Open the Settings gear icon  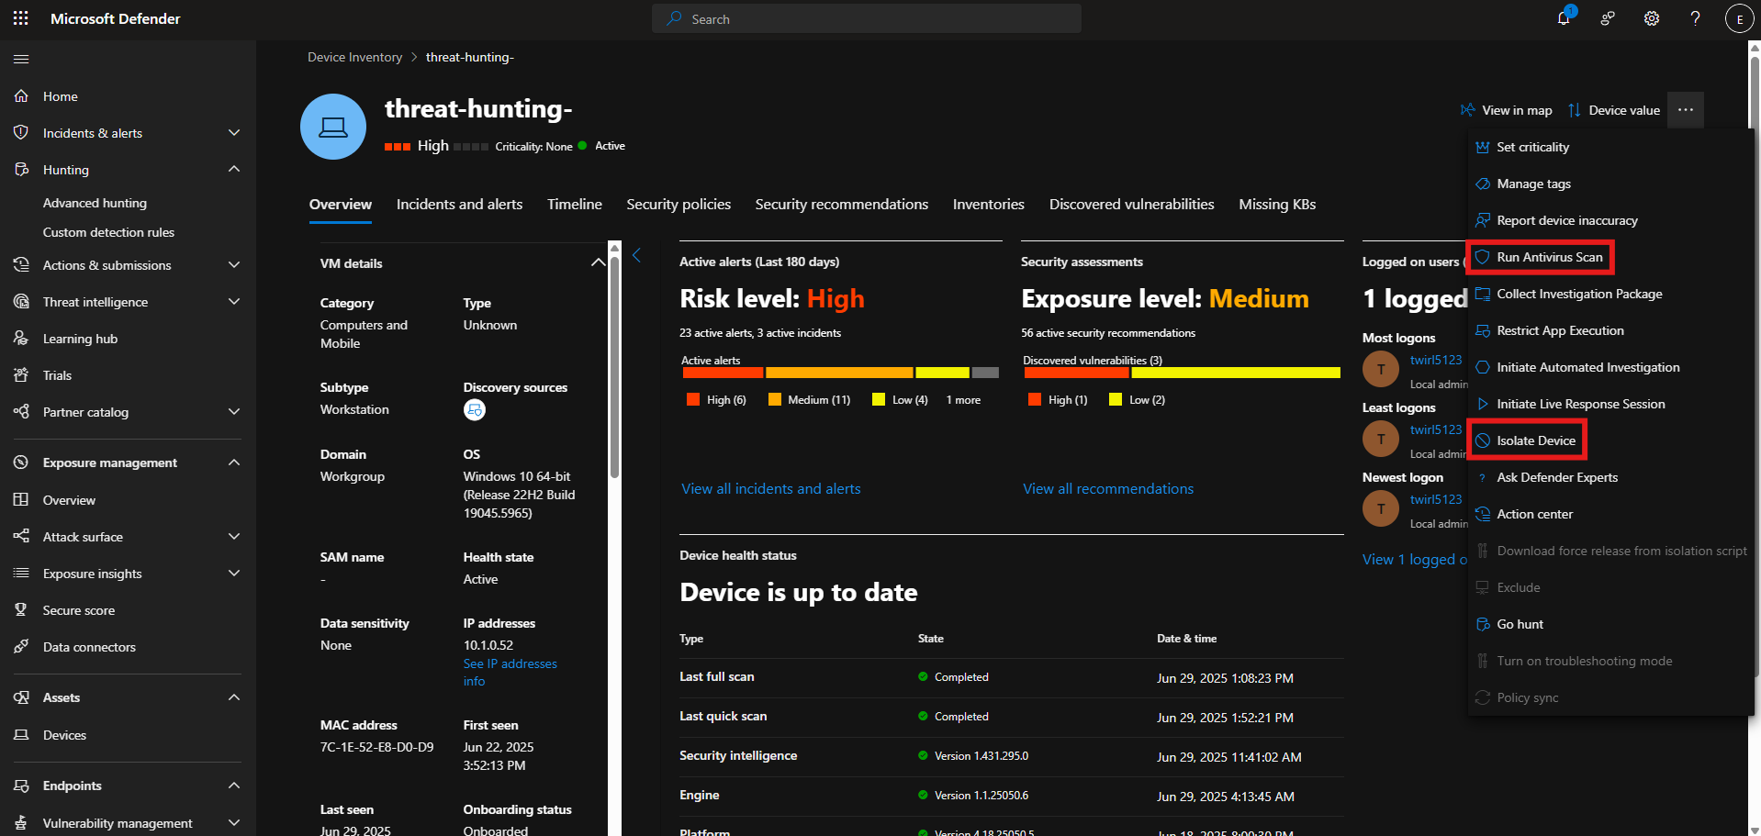point(1652,18)
